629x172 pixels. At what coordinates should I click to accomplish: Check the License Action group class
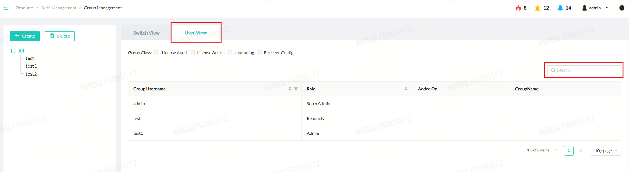[x=192, y=53]
